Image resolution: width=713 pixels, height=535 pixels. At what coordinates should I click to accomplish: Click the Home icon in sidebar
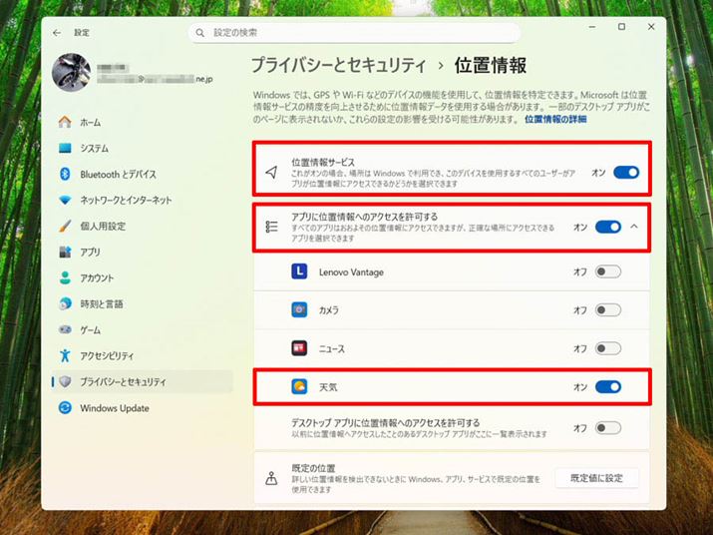pos(66,122)
